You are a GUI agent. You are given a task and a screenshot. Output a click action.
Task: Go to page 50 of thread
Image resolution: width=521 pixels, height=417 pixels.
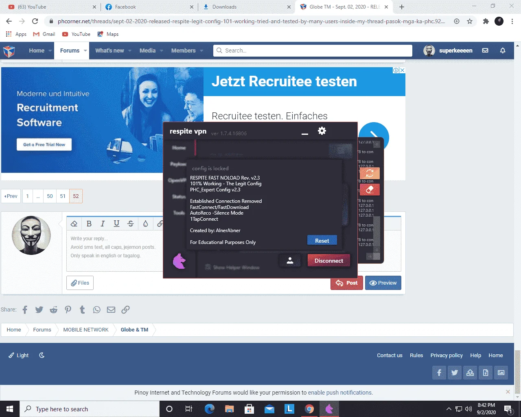[50, 196]
